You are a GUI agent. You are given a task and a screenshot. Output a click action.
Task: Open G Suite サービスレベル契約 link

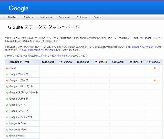click(x=18, y=56)
